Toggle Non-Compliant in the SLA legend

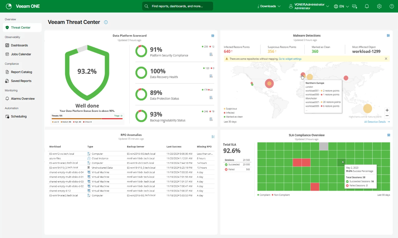281,195
